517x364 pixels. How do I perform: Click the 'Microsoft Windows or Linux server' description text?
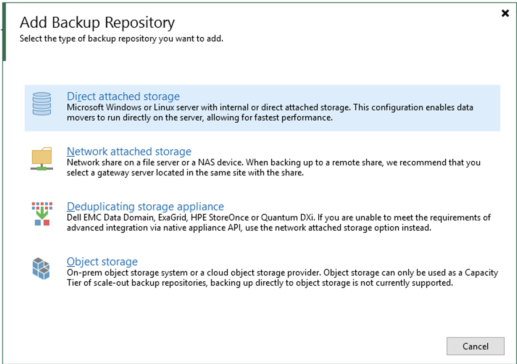click(x=270, y=112)
